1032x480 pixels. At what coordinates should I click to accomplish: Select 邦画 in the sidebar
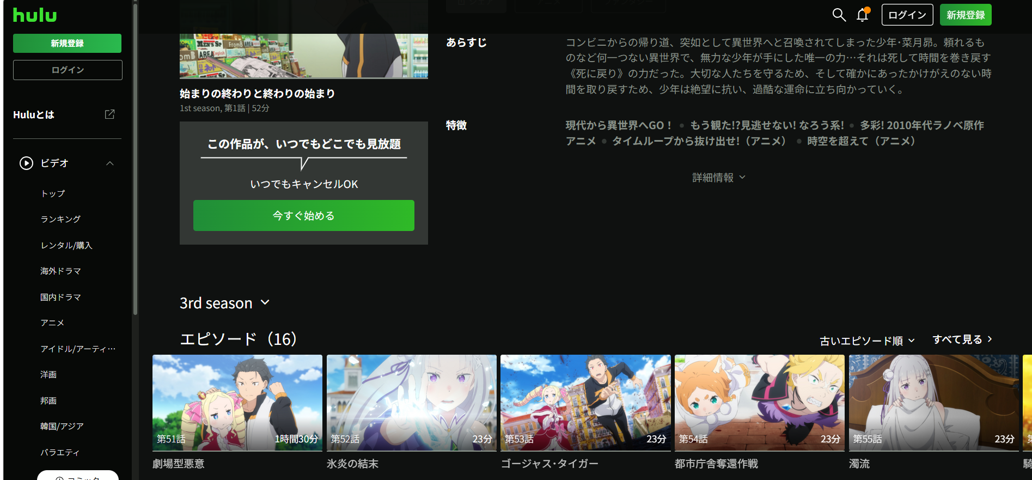(x=48, y=400)
